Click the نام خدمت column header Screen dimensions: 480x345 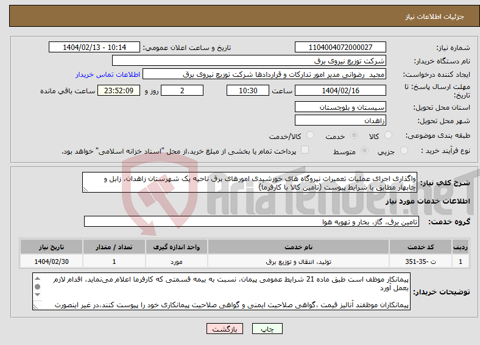[x=298, y=247]
